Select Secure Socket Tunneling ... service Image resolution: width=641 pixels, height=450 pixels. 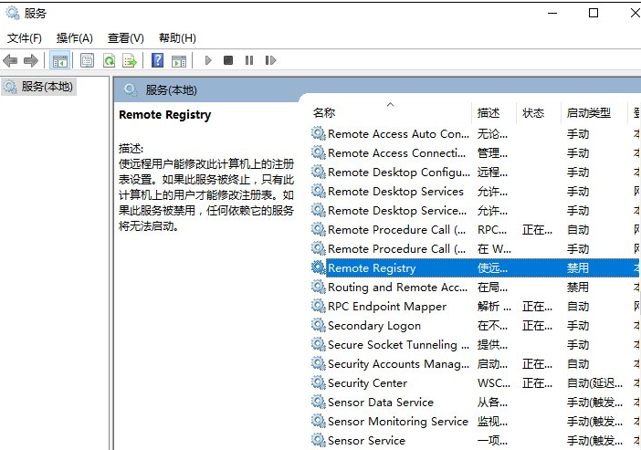[x=399, y=345]
